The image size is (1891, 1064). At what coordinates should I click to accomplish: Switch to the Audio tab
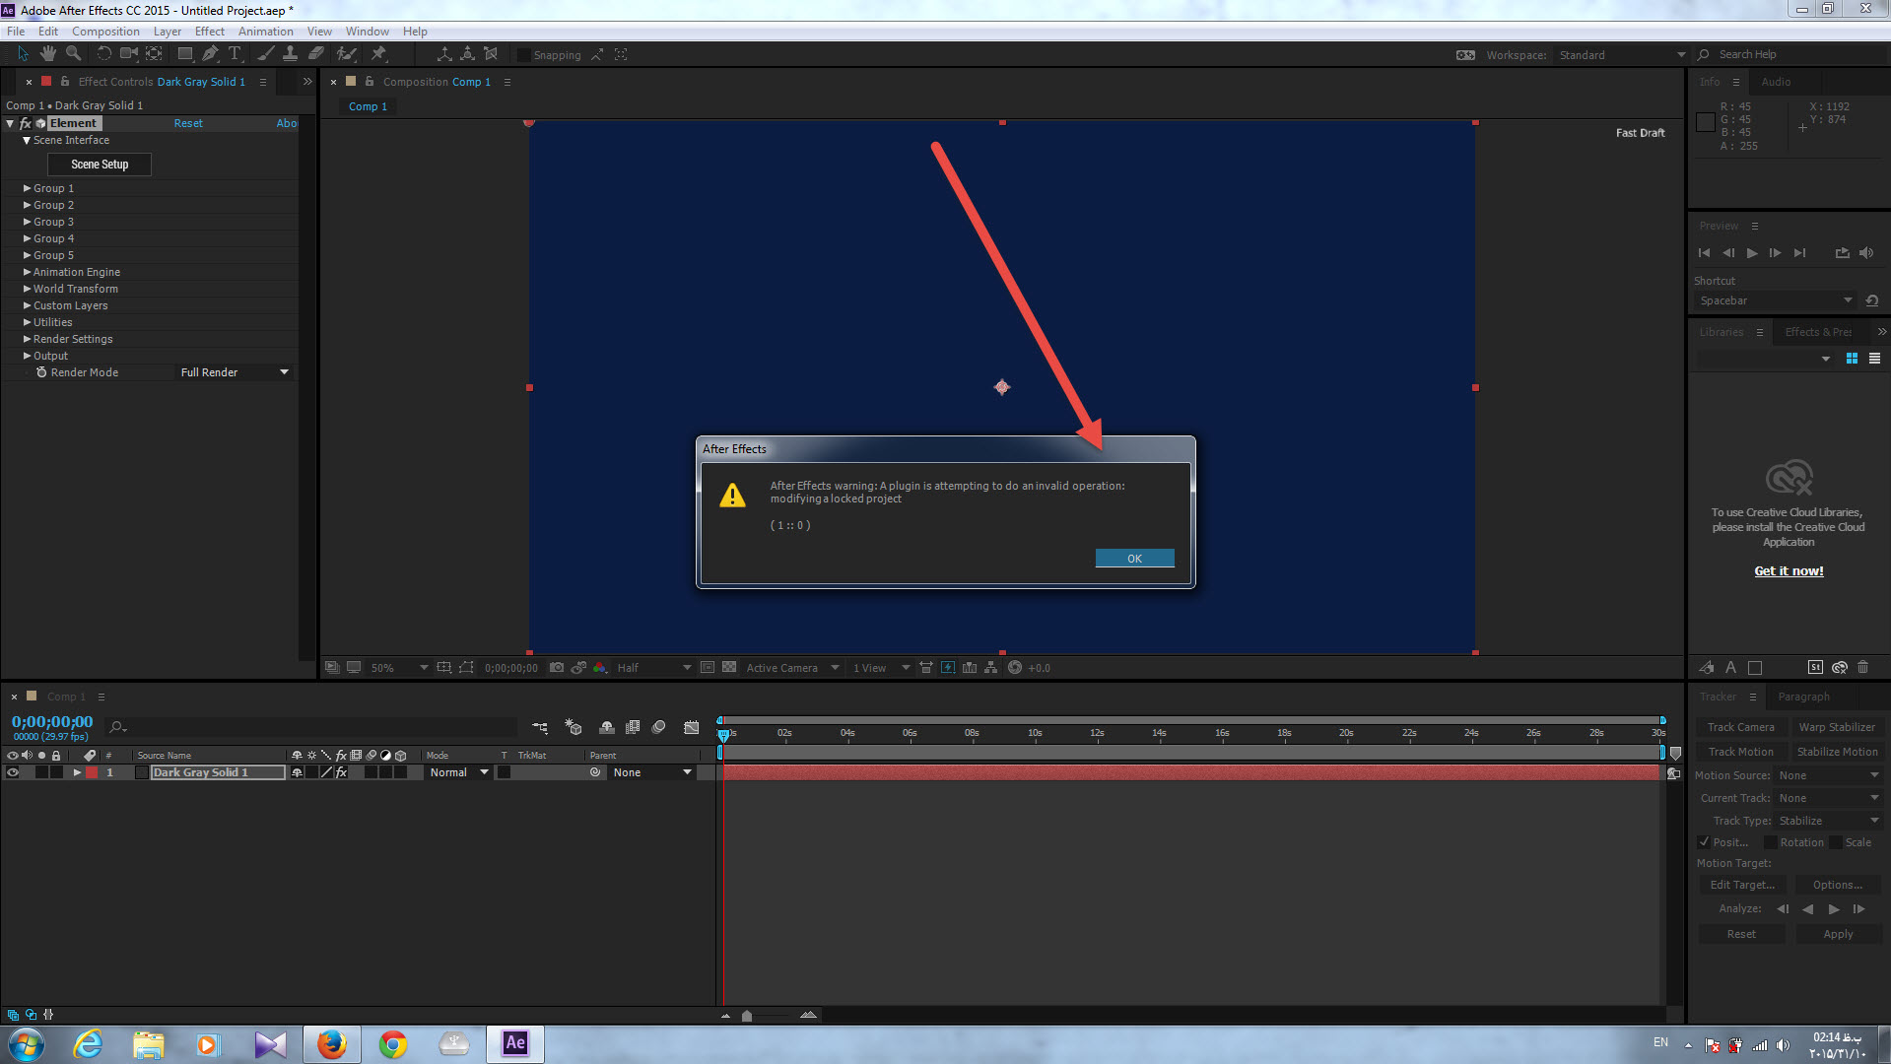(x=1776, y=82)
